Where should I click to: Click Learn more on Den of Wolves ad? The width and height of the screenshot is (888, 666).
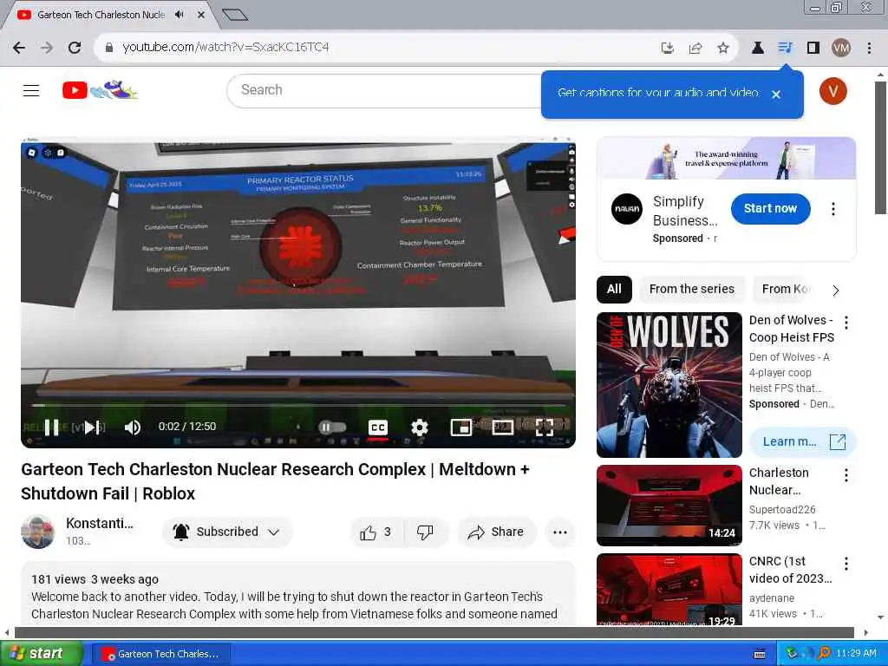[x=803, y=441]
